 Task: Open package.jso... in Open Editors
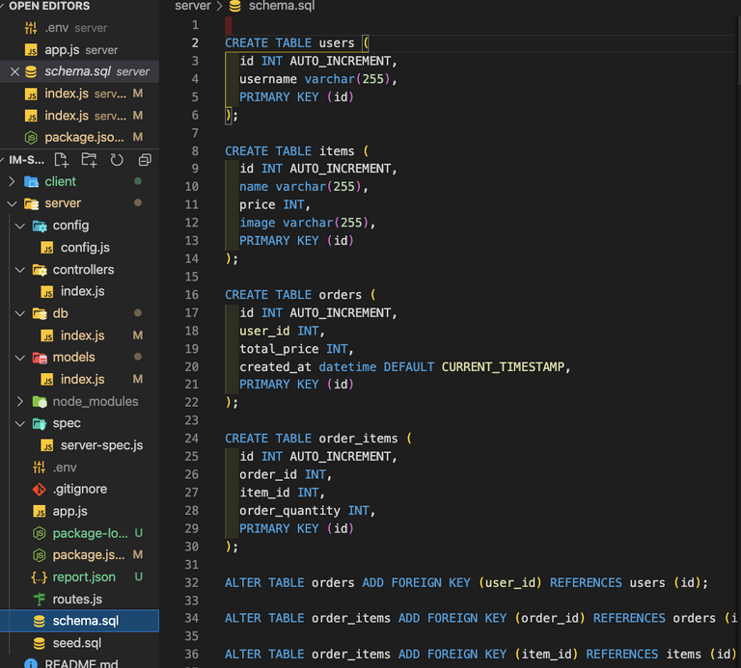click(x=79, y=138)
